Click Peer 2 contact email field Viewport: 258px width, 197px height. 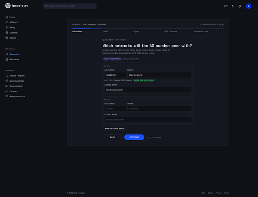click(148, 120)
